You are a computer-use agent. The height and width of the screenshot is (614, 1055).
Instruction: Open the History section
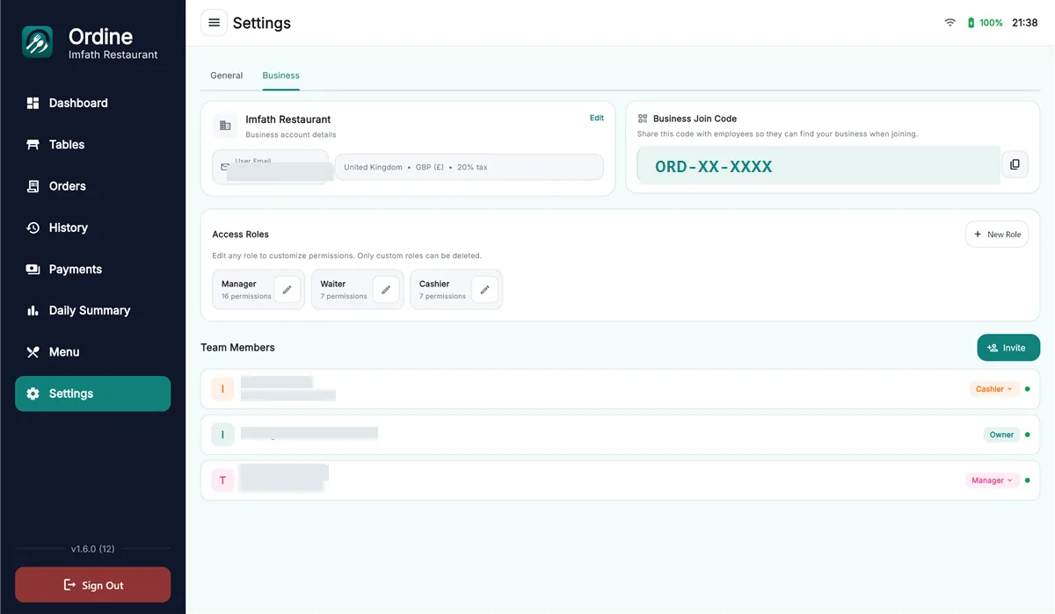click(92, 228)
